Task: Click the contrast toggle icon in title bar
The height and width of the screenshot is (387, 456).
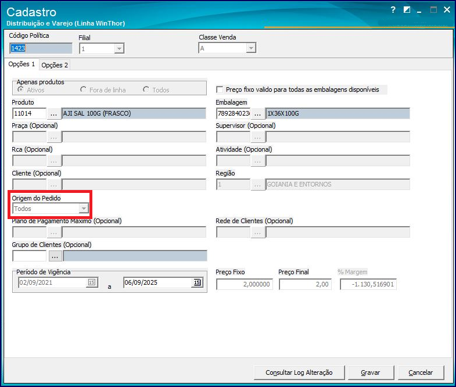Action: pos(407,10)
